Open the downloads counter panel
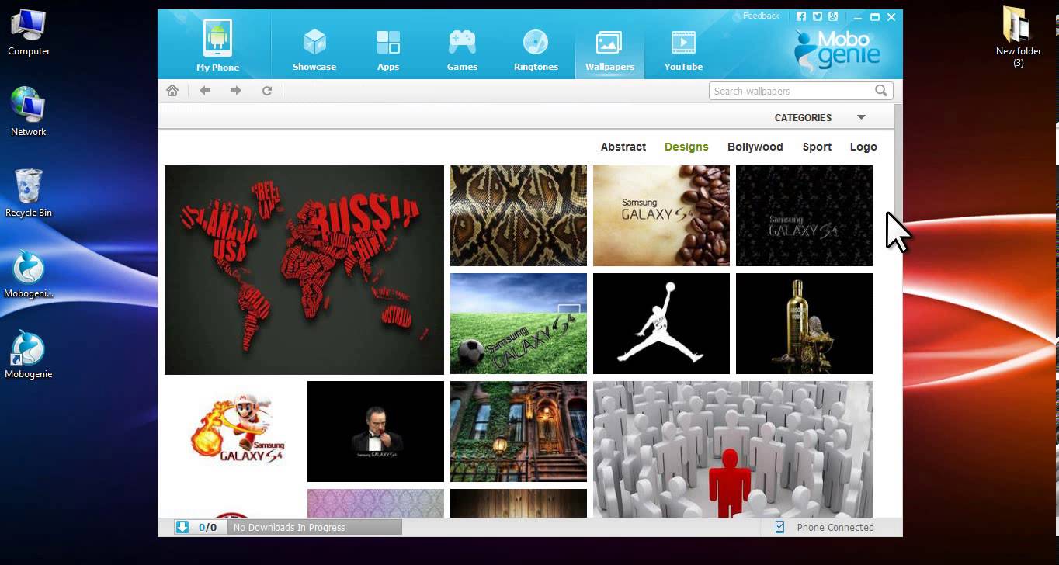 tap(199, 527)
